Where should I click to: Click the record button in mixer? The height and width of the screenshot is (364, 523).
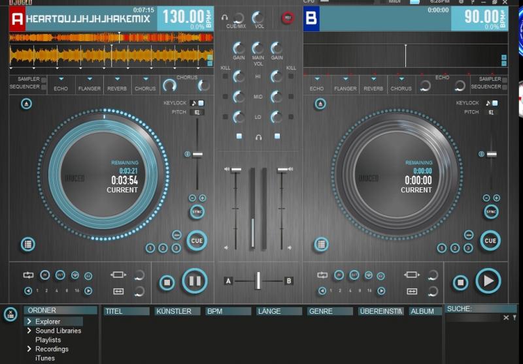point(288,18)
